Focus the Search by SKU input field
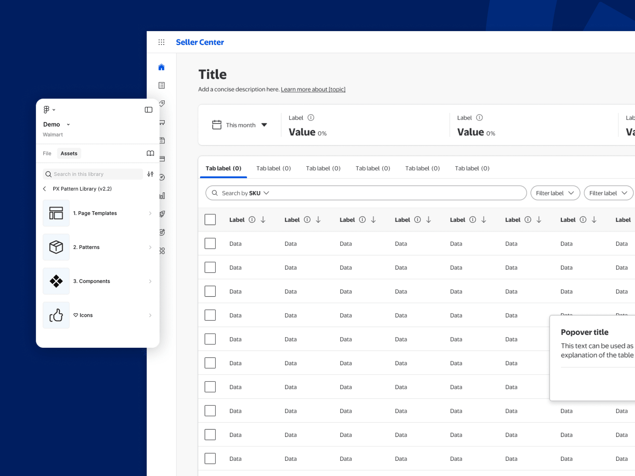The width and height of the screenshot is (635, 476). pos(366,193)
